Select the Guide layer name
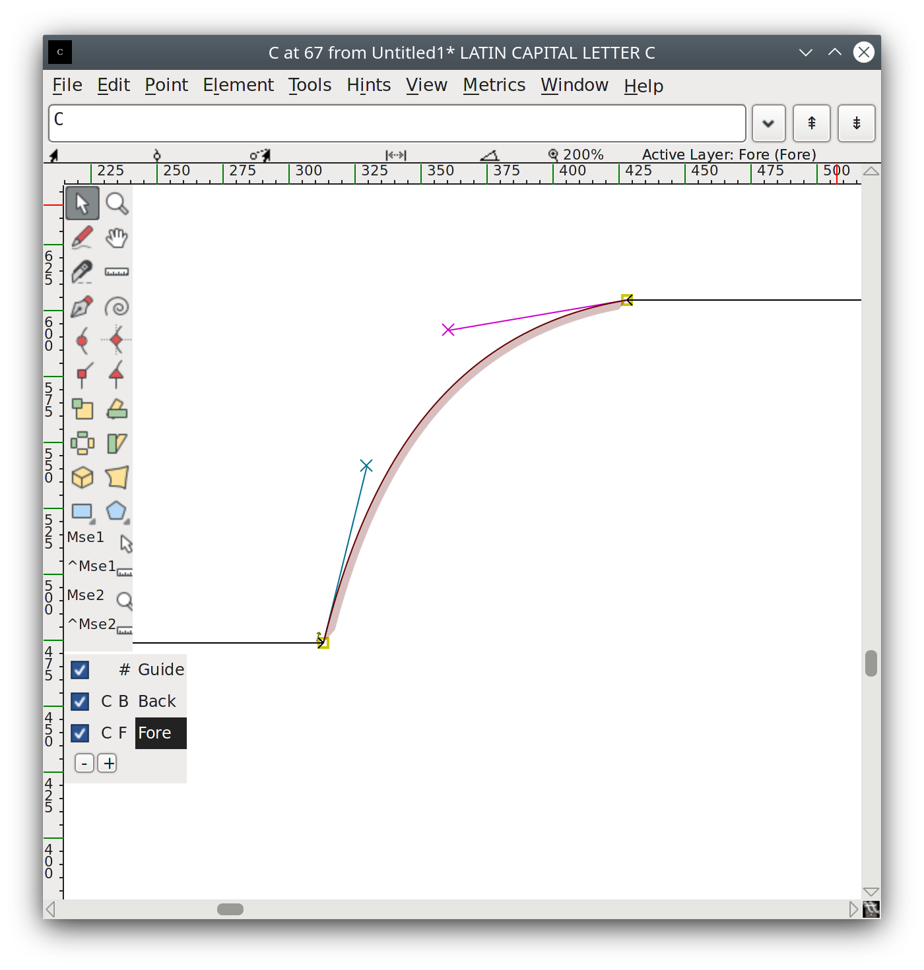This screenshot has height=970, width=924. (161, 670)
